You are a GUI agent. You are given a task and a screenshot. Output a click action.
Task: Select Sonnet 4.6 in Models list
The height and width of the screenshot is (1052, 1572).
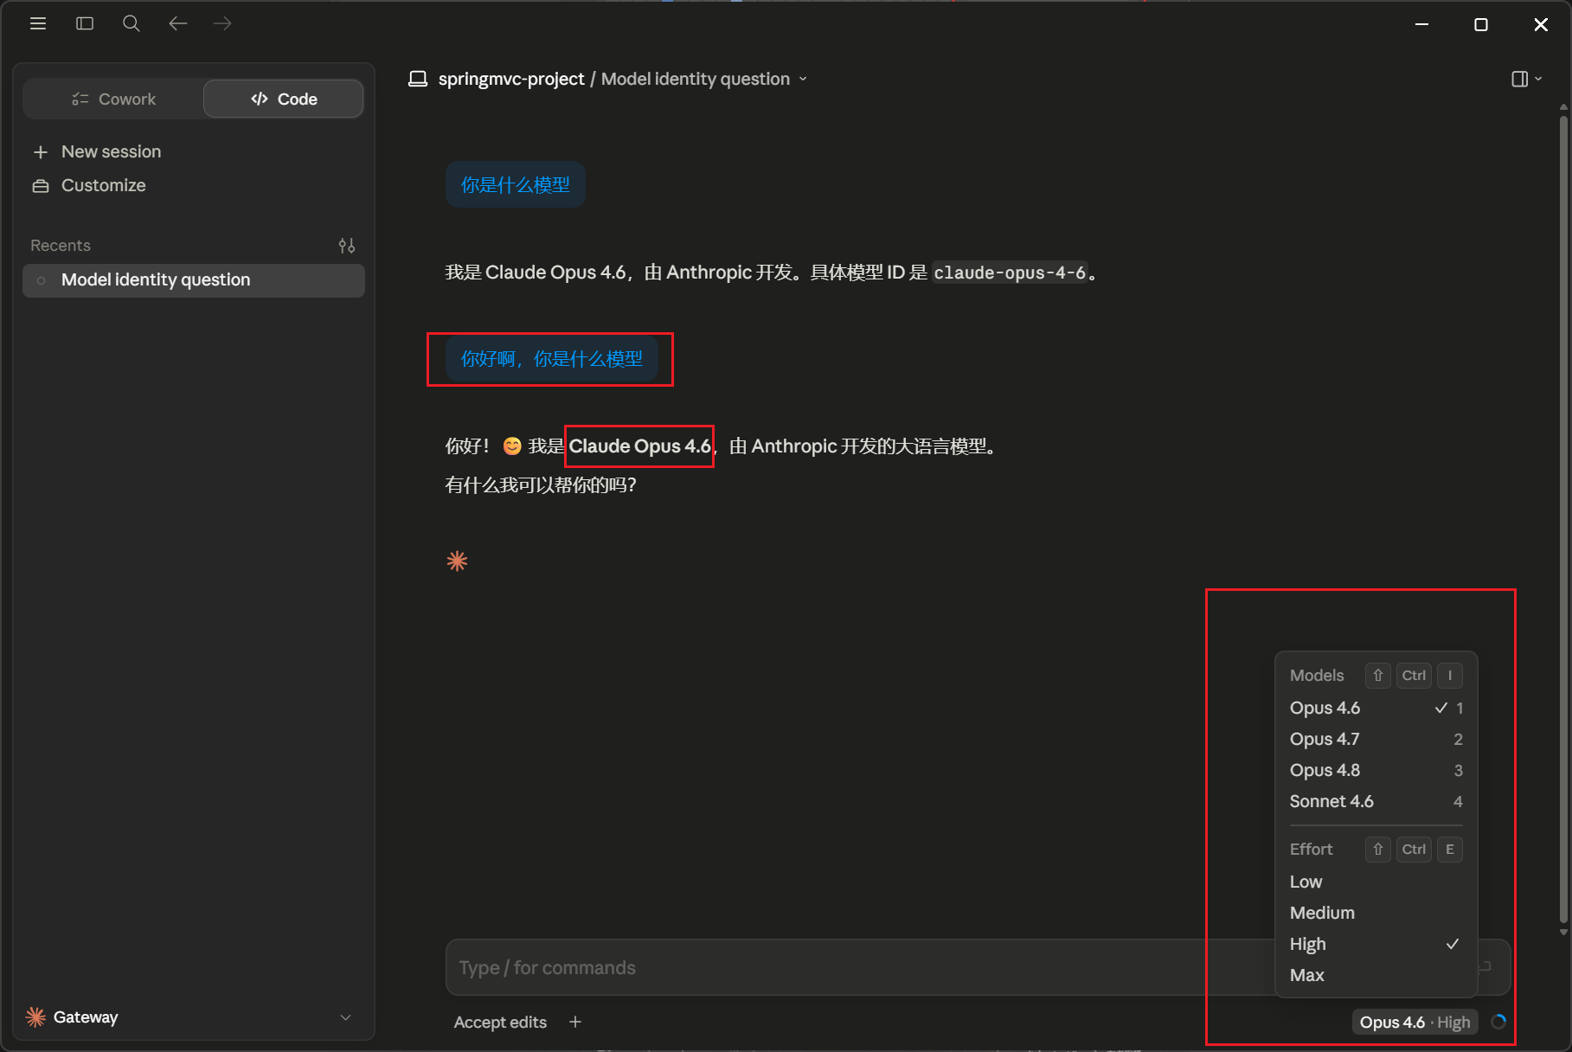point(1376,801)
